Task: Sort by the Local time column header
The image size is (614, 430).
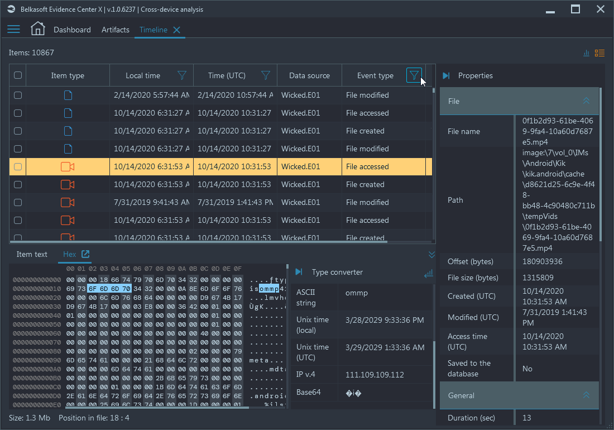Action: pos(143,75)
